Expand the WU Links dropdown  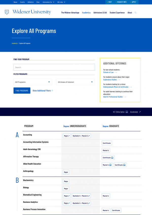(x=61, y=2)
